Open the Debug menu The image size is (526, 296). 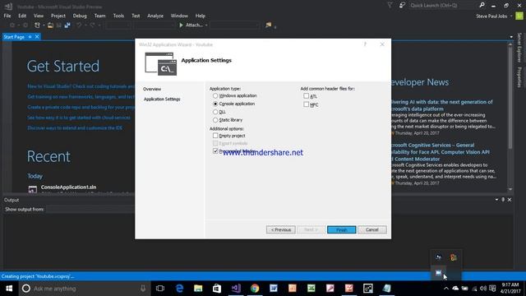[80, 16]
